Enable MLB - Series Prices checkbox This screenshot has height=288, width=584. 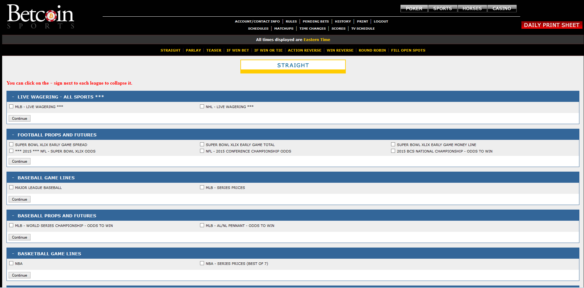(x=202, y=187)
